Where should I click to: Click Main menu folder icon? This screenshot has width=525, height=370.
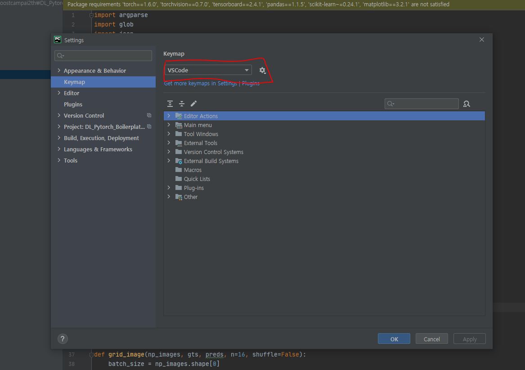click(179, 125)
